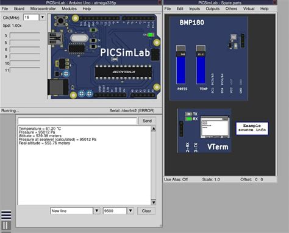Open Help menu in Spare parts window

click(x=265, y=9)
